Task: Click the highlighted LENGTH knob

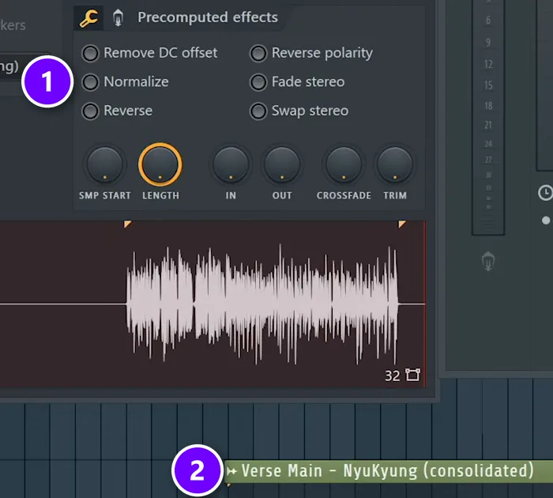Action: coord(160,164)
